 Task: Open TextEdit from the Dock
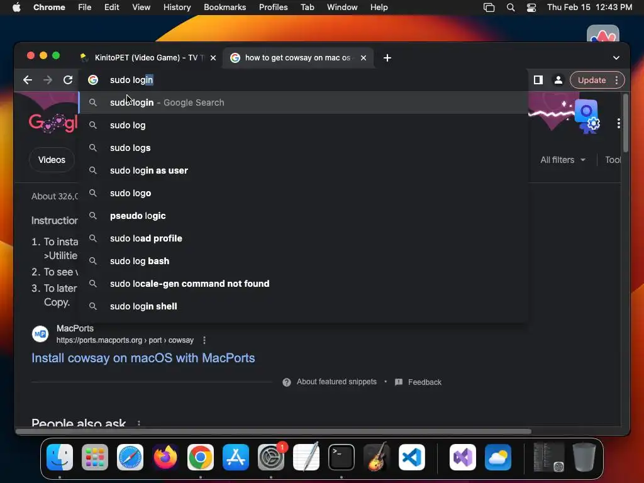(x=306, y=457)
